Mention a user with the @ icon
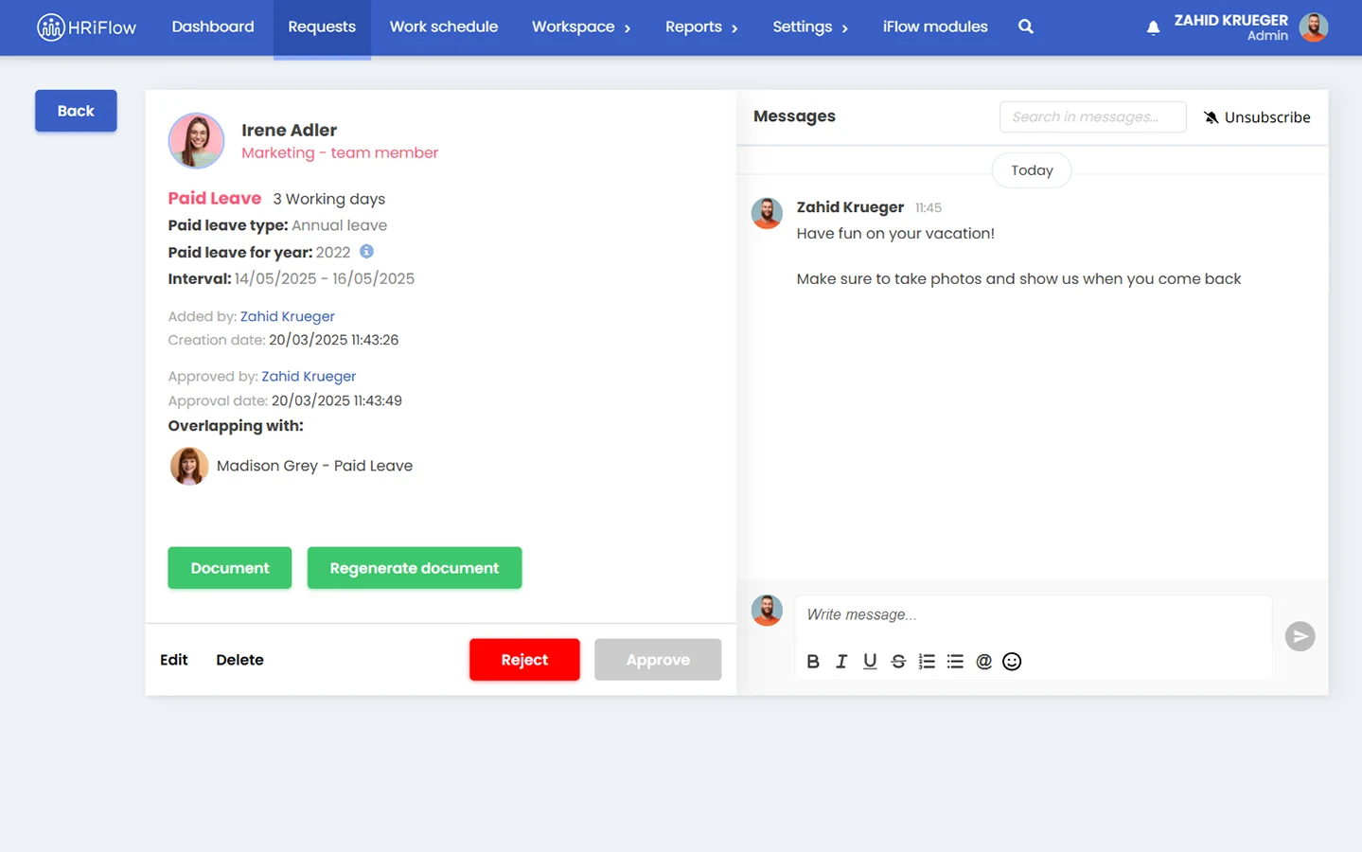Screen dimensions: 1362x852 (983, 662)
